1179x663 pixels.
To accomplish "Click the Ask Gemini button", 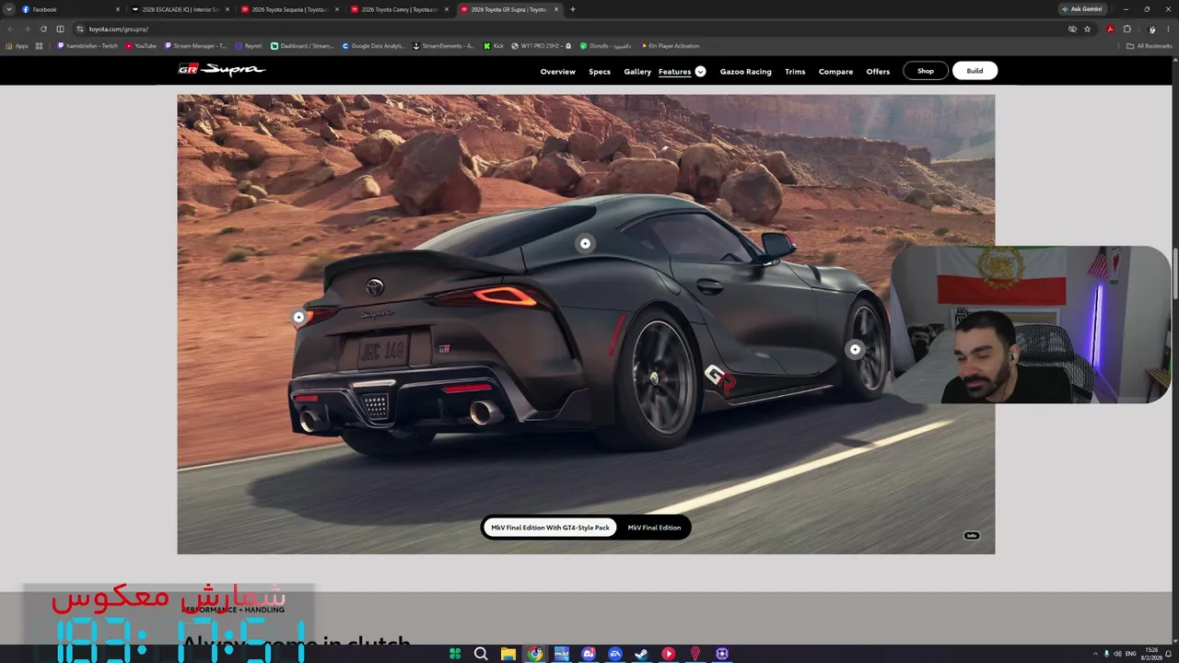I will pos(1082,9).
